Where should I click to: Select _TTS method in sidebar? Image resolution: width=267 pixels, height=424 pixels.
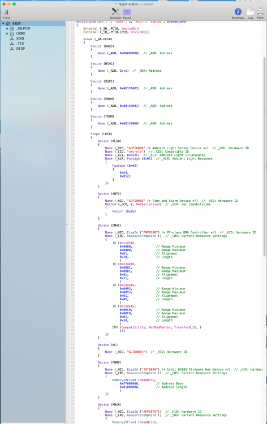point(20,44)
